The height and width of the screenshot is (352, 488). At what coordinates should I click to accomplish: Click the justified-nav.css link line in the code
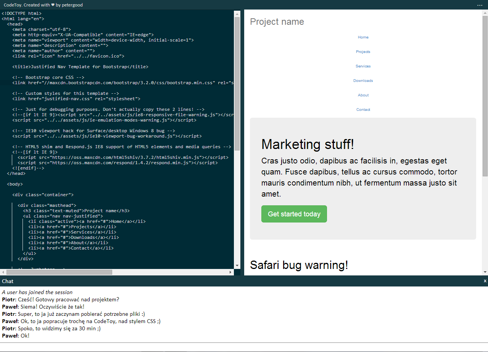point(76,99)
